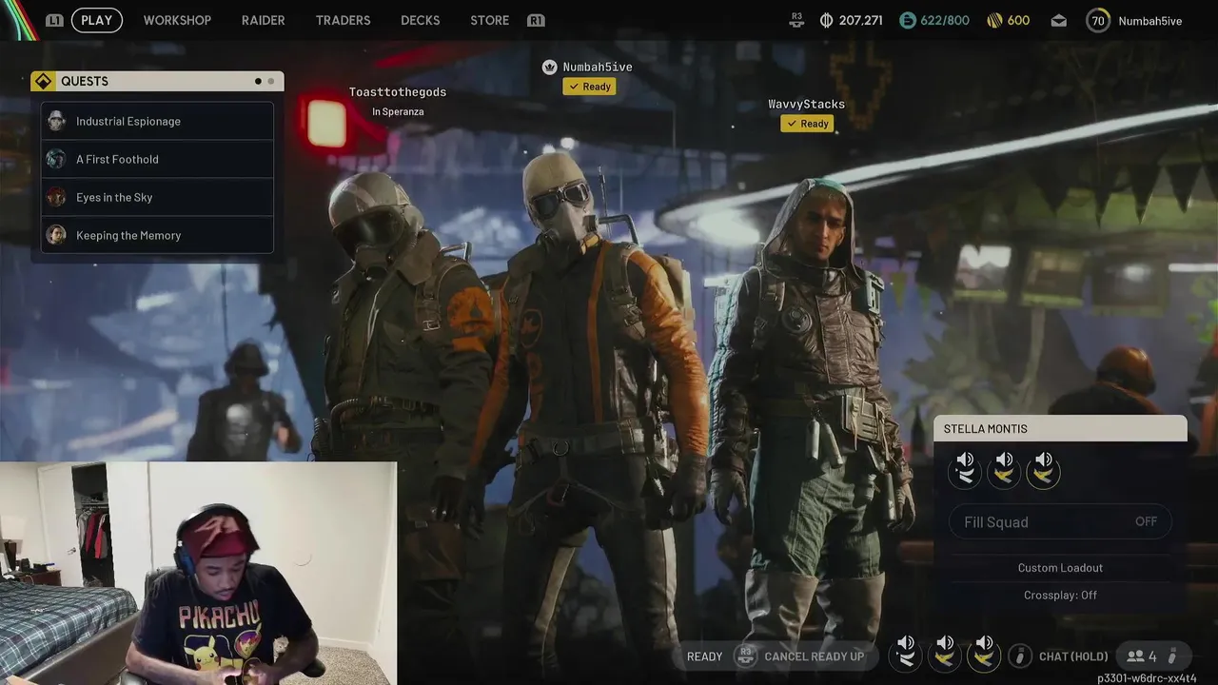Go to the TRADERS tab

click(x=343, y=20)
